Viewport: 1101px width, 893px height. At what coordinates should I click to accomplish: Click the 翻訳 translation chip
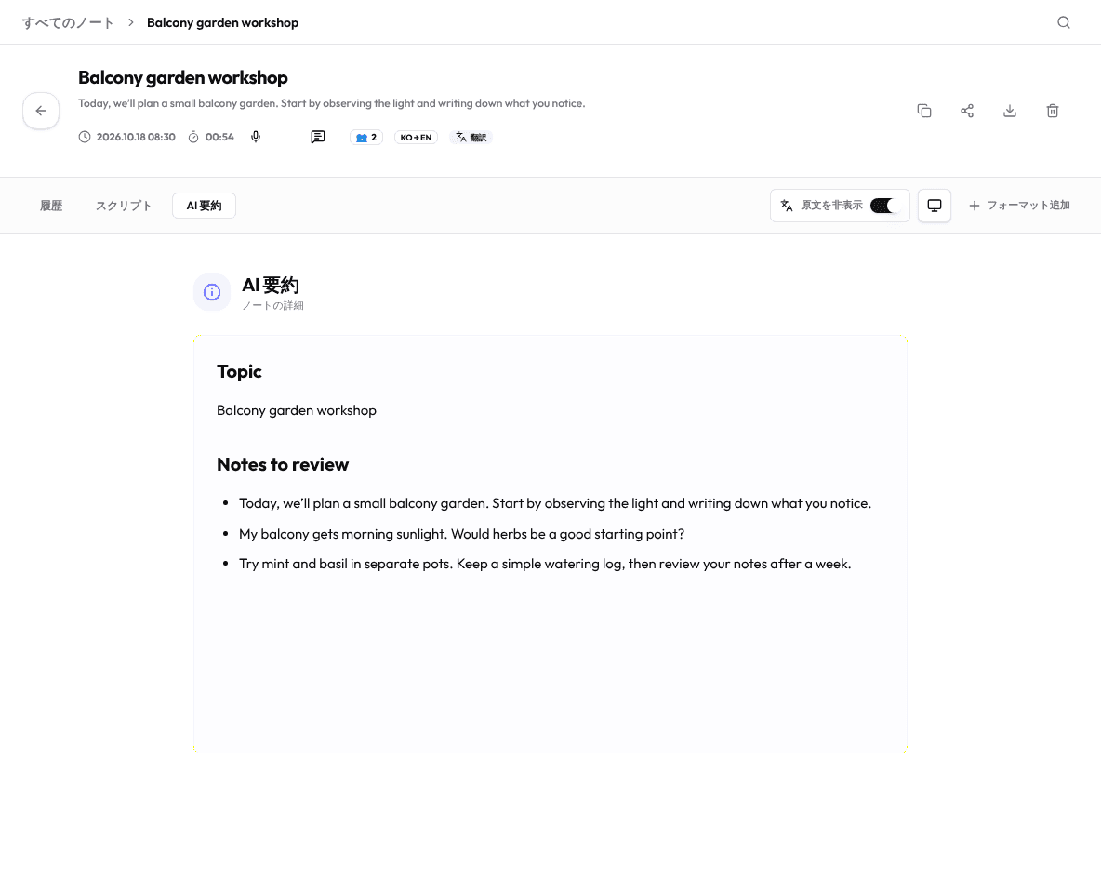[x=471, y=138]
